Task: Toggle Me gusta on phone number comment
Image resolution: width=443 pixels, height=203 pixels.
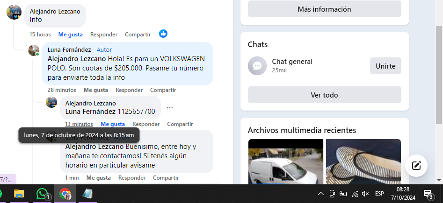Action: coord(113,124)
